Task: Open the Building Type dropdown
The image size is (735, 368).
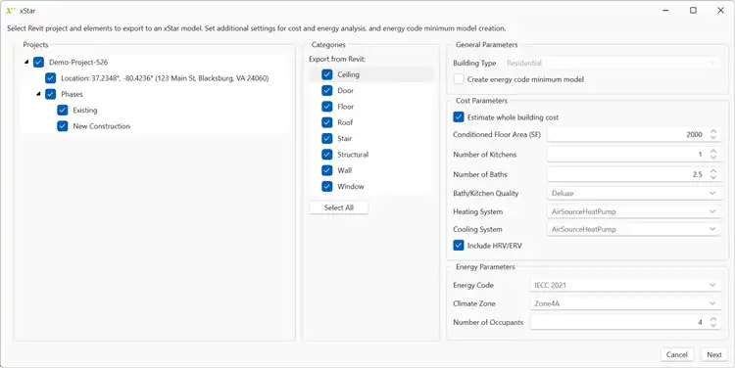Action: coord(612,63)
